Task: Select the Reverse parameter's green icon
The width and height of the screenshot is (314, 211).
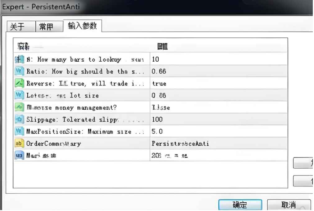Action: 18,83
